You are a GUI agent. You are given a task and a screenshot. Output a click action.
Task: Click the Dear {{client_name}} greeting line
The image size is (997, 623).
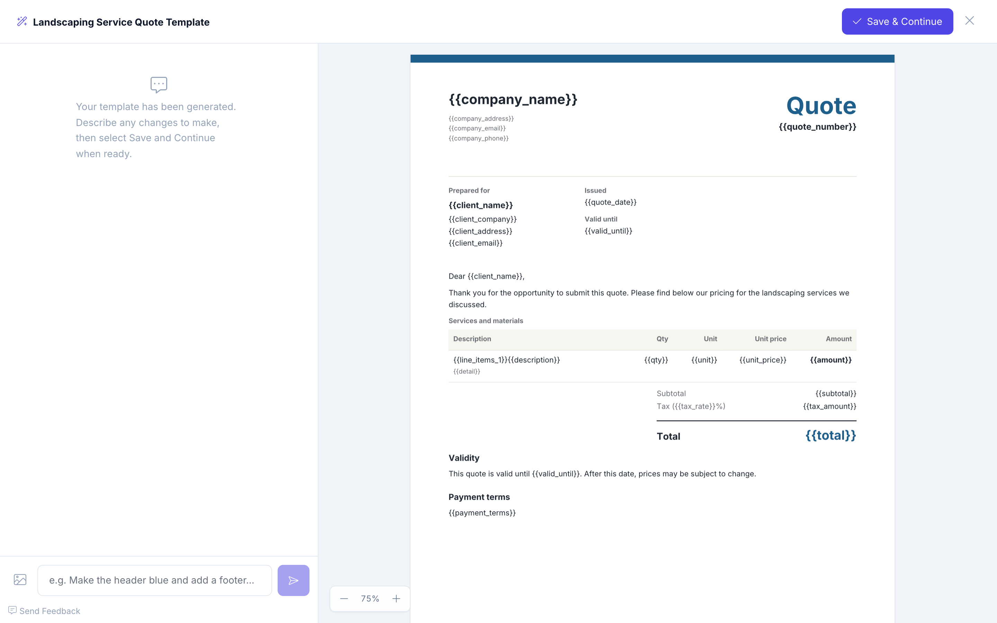486,277
